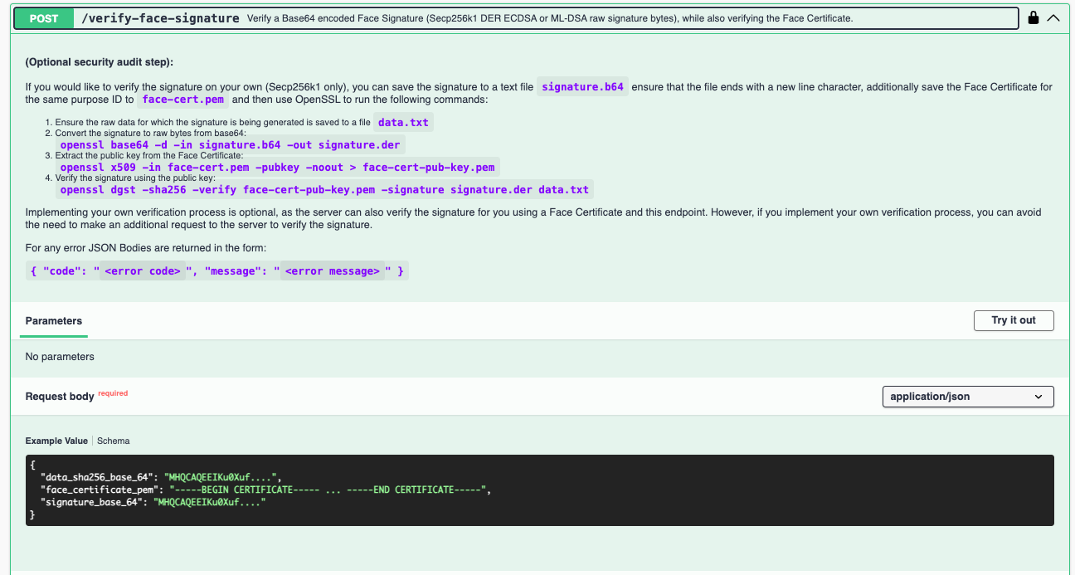Image resolution: width=1075 pixels, height=575 pixels.
Task: Click the data.txt code label
Action: click(x=403, y=122)
